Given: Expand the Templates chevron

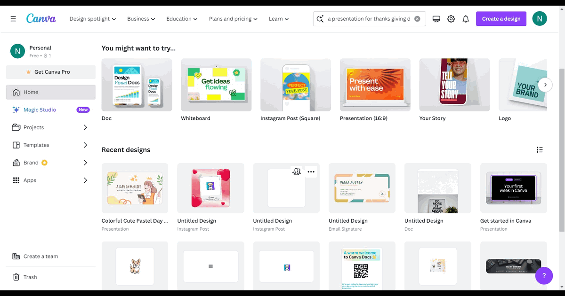Looking at the screenshot, I should (x=85, y=145).
